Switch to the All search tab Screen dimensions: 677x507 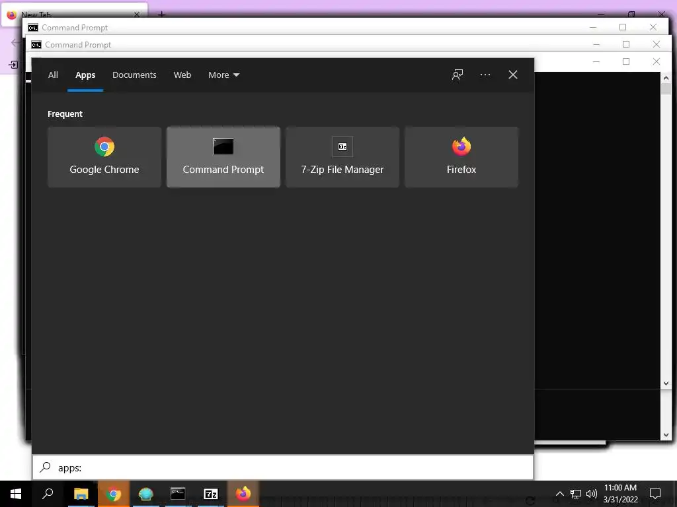click(x=53, y=75)
